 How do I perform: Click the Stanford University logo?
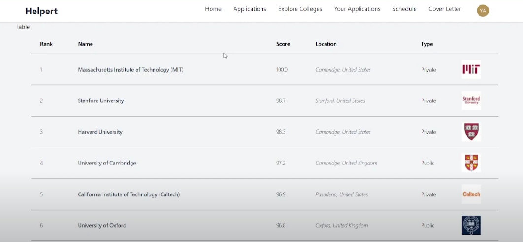pos(471,100)
